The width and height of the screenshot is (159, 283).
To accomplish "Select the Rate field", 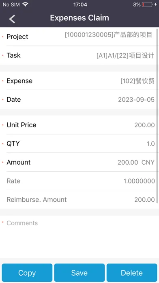I will pyautogui.click(x=79, y=181).
